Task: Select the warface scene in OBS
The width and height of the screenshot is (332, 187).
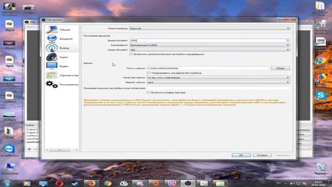Action: pos(32,136)
